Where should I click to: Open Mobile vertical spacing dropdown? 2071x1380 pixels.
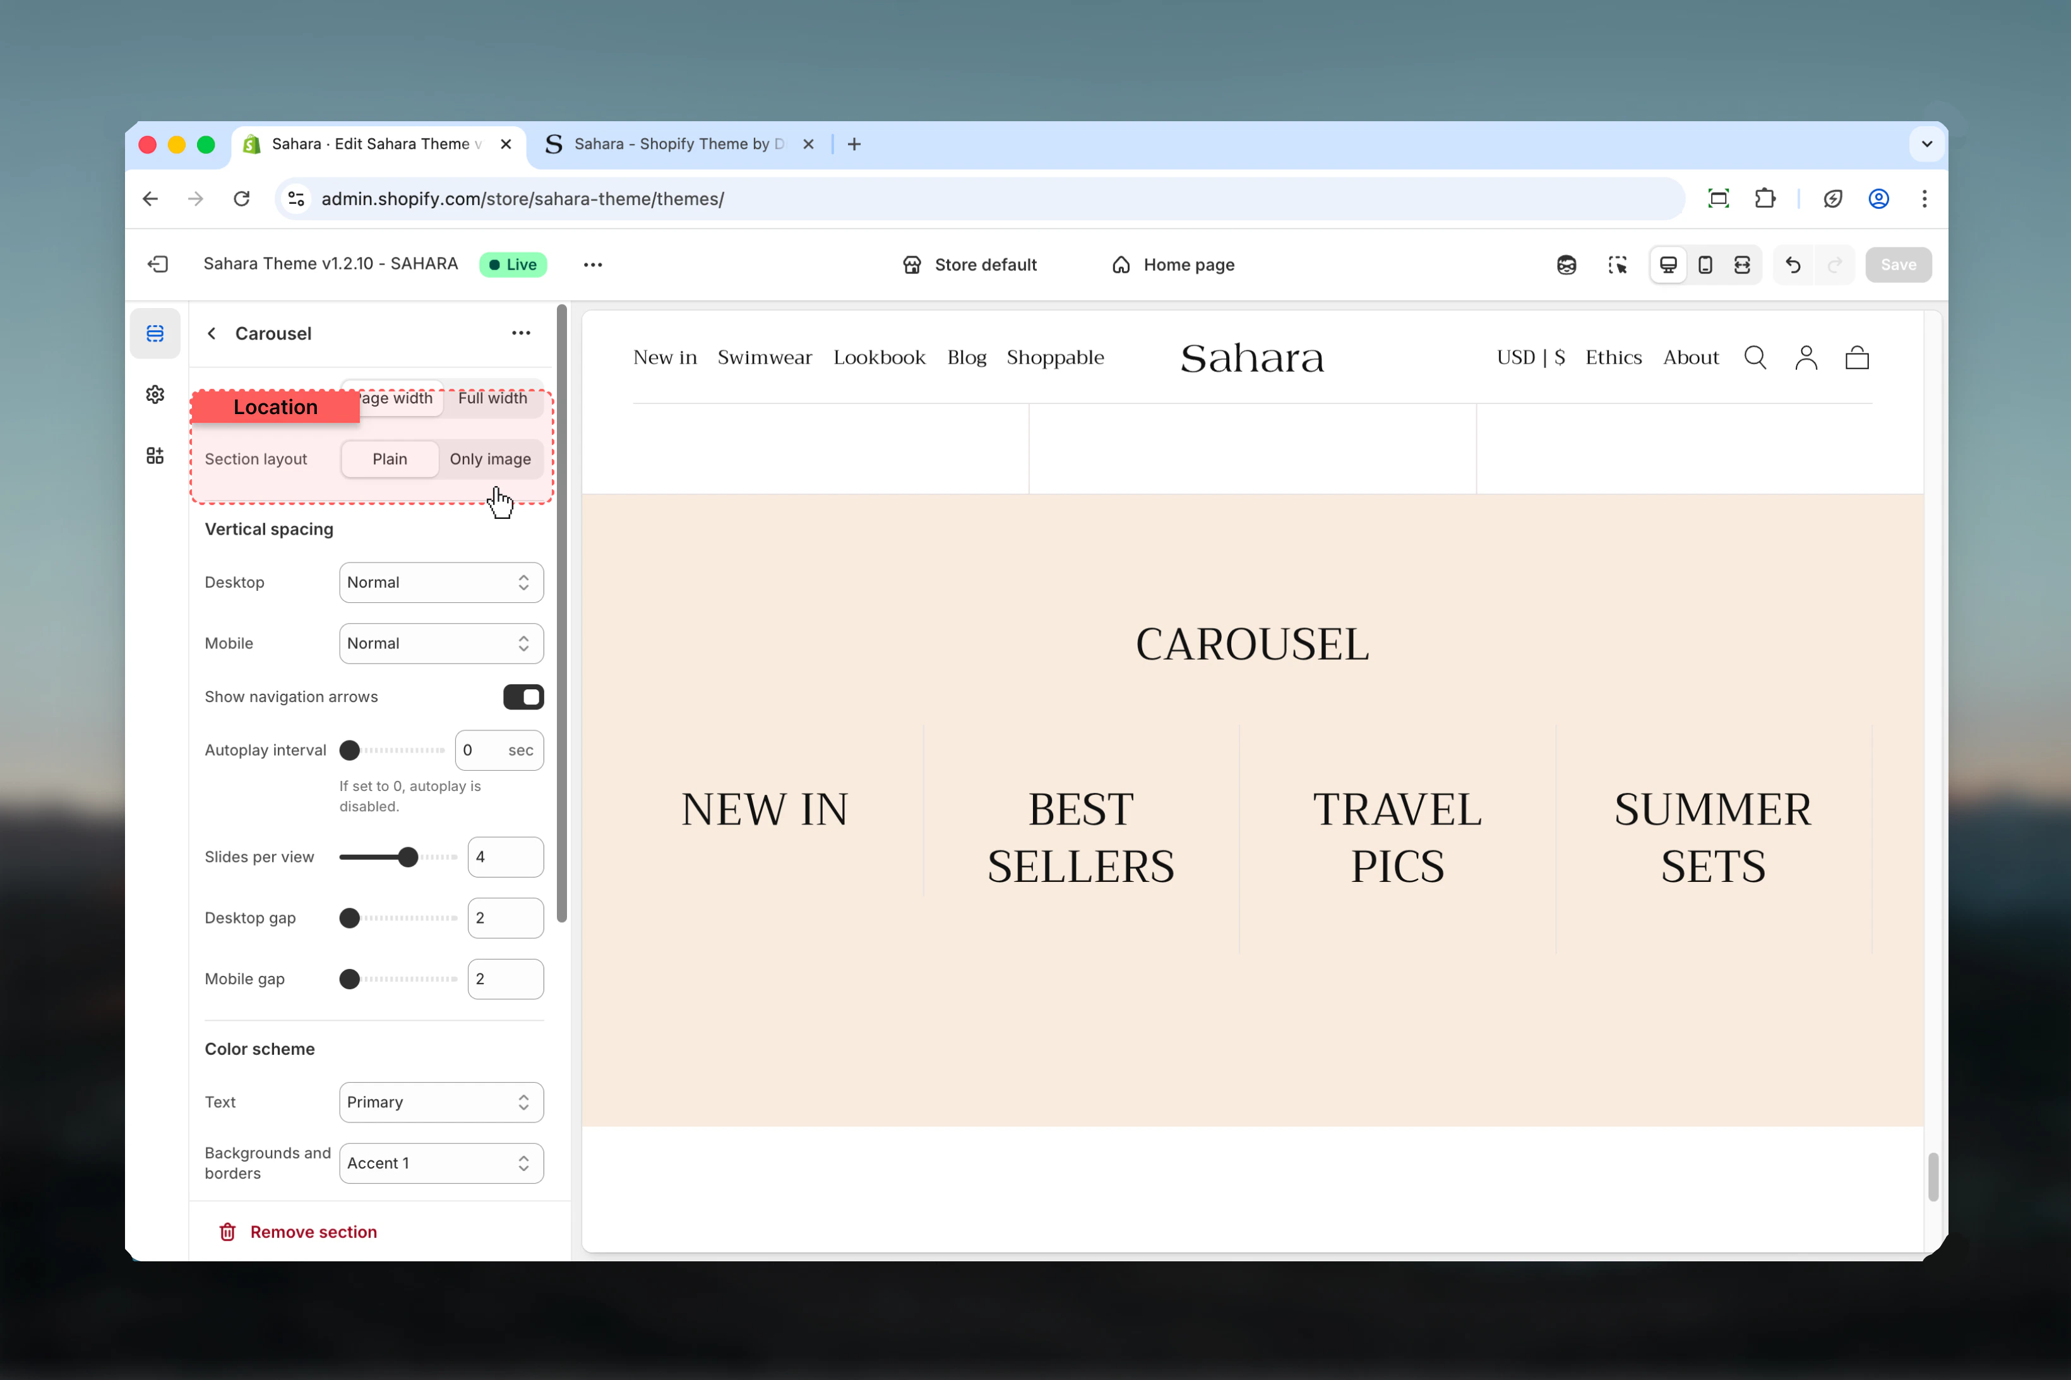click(441, 643)
